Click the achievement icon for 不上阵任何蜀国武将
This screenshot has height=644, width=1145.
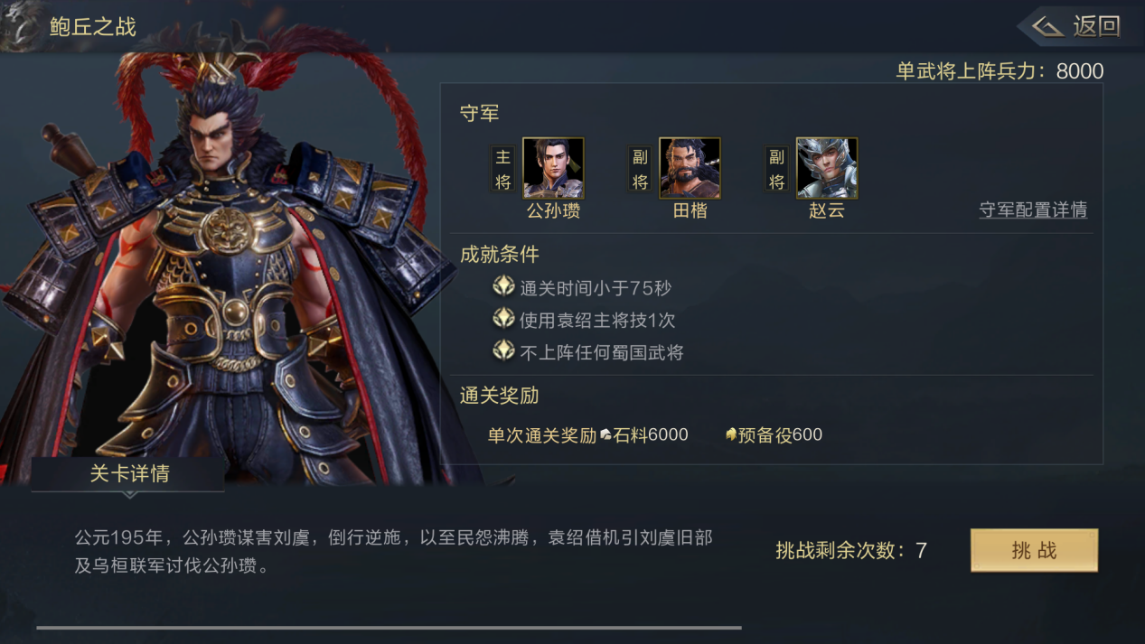pos(503,350)
